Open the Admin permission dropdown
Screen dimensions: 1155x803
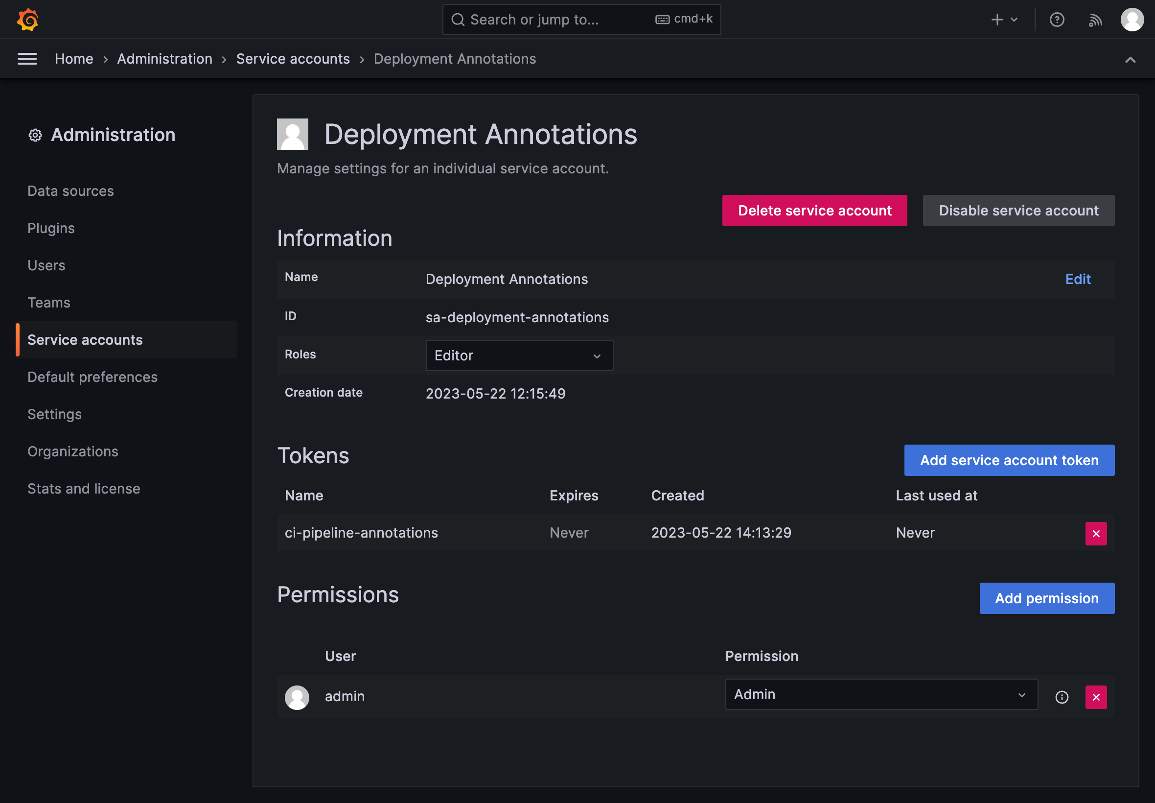click(881, 694)
